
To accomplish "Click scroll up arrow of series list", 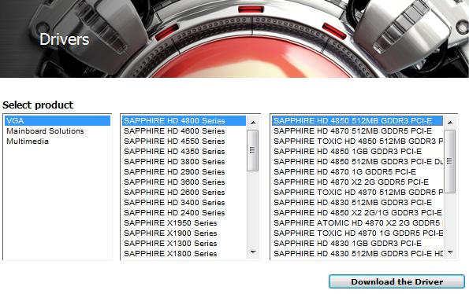I will [x=253, y=123].
